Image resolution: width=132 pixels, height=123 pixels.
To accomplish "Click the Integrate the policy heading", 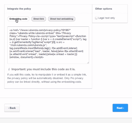I will [19, 9].
